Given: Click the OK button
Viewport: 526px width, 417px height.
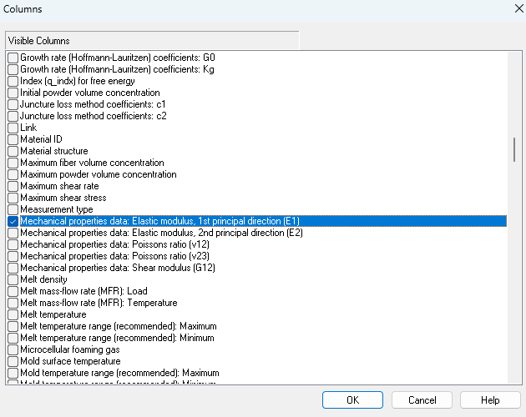Looking at the screenshot, I should [352, 400].
